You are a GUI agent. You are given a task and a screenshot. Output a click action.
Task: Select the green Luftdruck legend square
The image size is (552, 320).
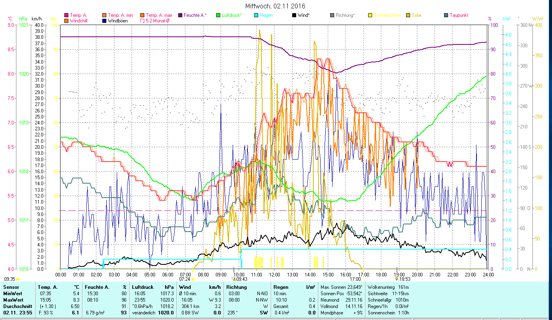(x=218, y=16)
